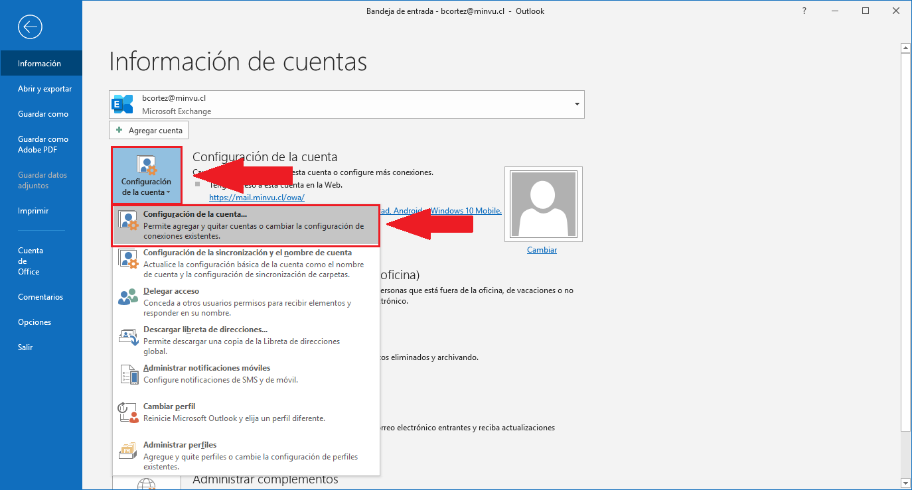
Task: Click the profile photo placeholder
Action: [544, 204]
